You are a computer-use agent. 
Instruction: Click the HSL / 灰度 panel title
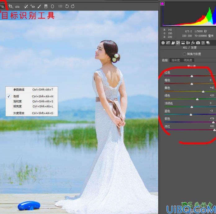[x=190, y=48]
